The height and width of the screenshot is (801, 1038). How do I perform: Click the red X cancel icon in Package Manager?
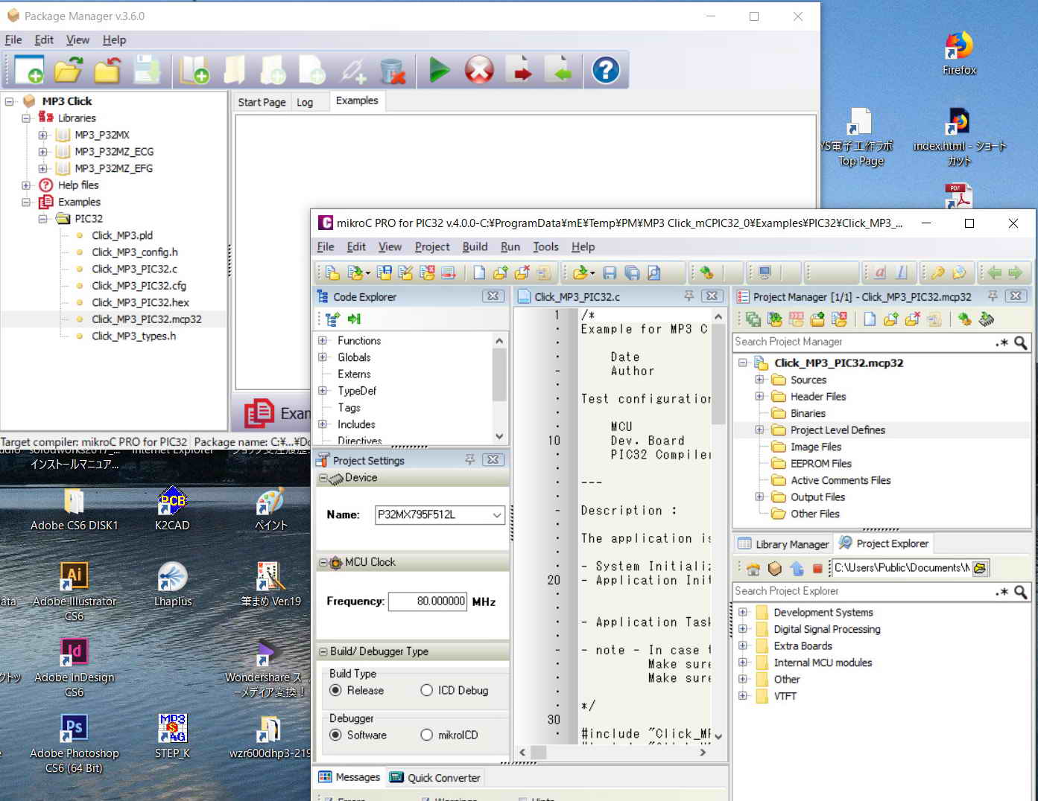coord(479,70)
